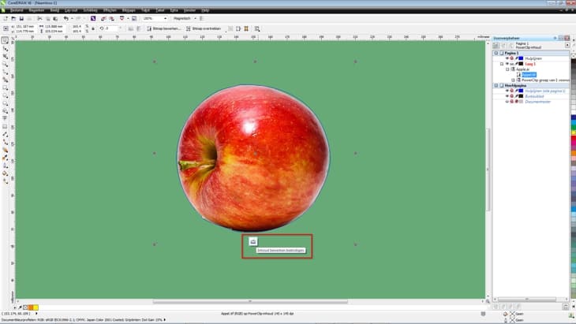576x324 pixels.
Task: Click the Bitmap bewerken toolbar button
Action: pyautogui.click(x=165, y=28)
